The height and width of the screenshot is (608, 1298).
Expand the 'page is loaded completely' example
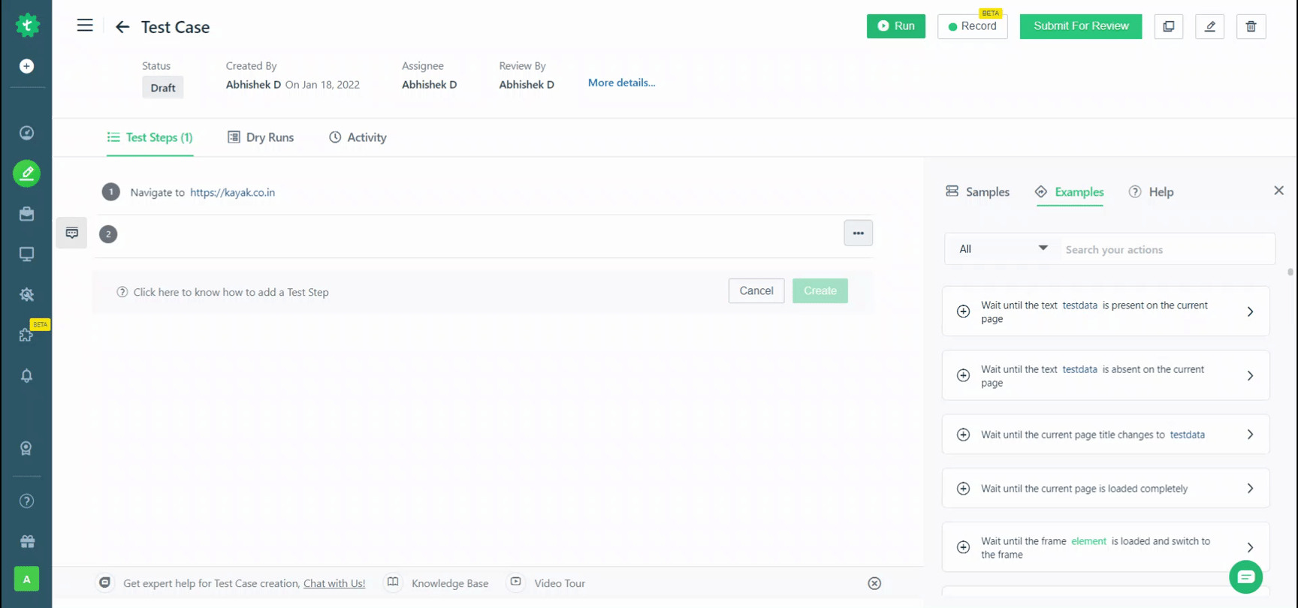pos(1250,489)
